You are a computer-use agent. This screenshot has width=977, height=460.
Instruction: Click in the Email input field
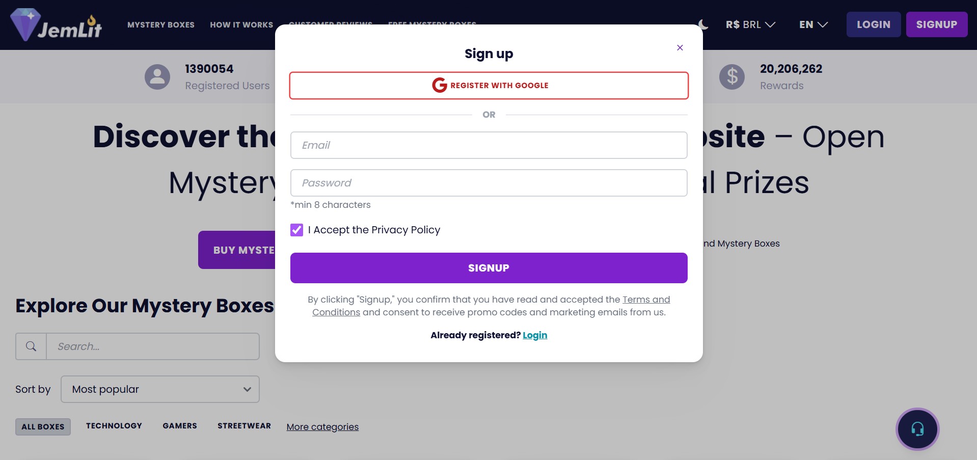[x=488, y=145]
